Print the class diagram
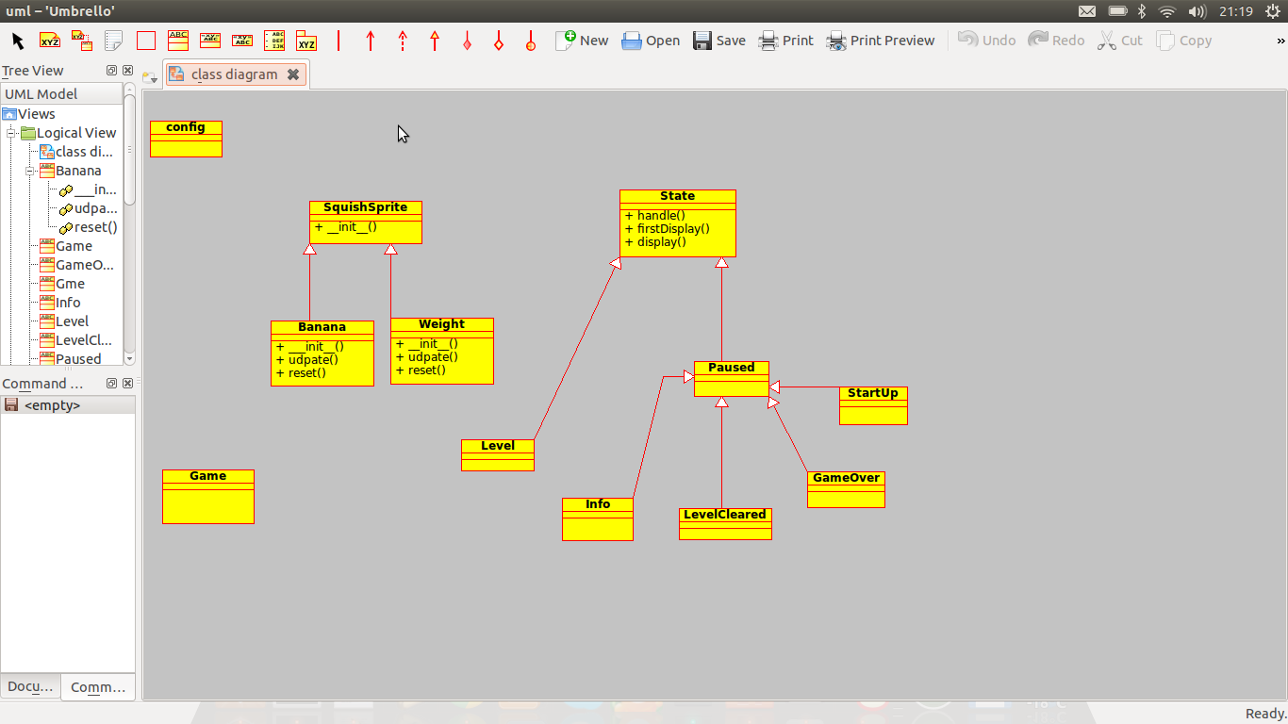 click(786, 41)
